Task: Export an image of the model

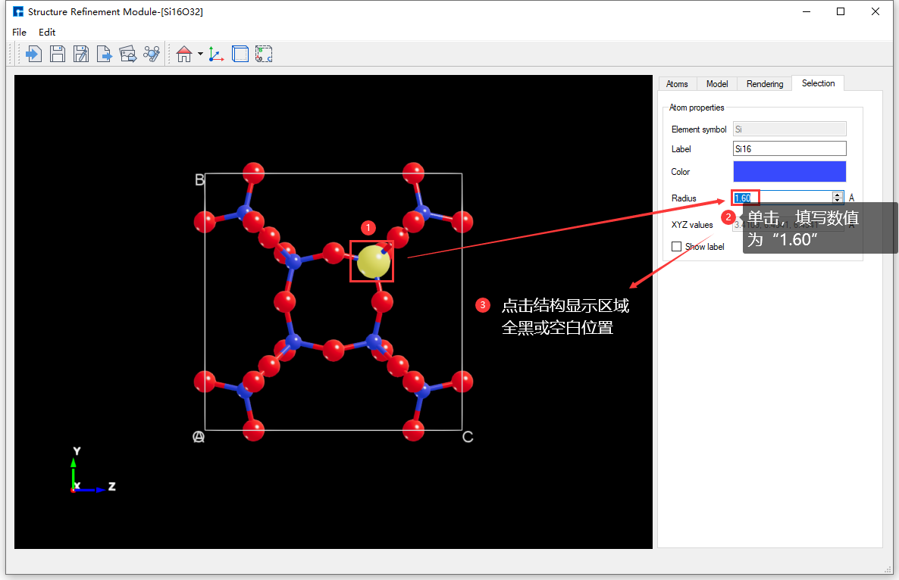Action: coord(128,53)
